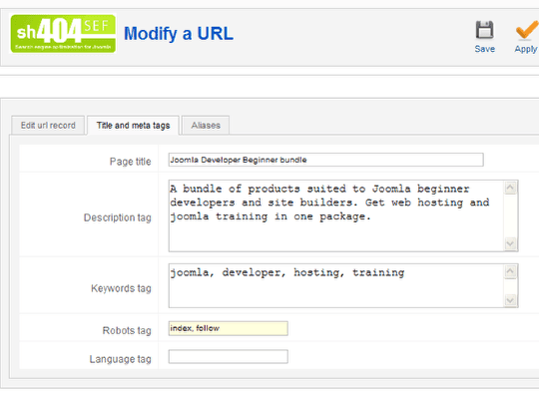Viewport: 539px width, 409px height.
Task: Click Keywords textarea scroll up arrow
Action: [510, 271]
